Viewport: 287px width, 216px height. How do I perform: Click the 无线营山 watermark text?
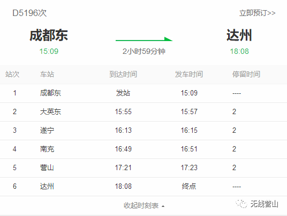click(265, 204)
